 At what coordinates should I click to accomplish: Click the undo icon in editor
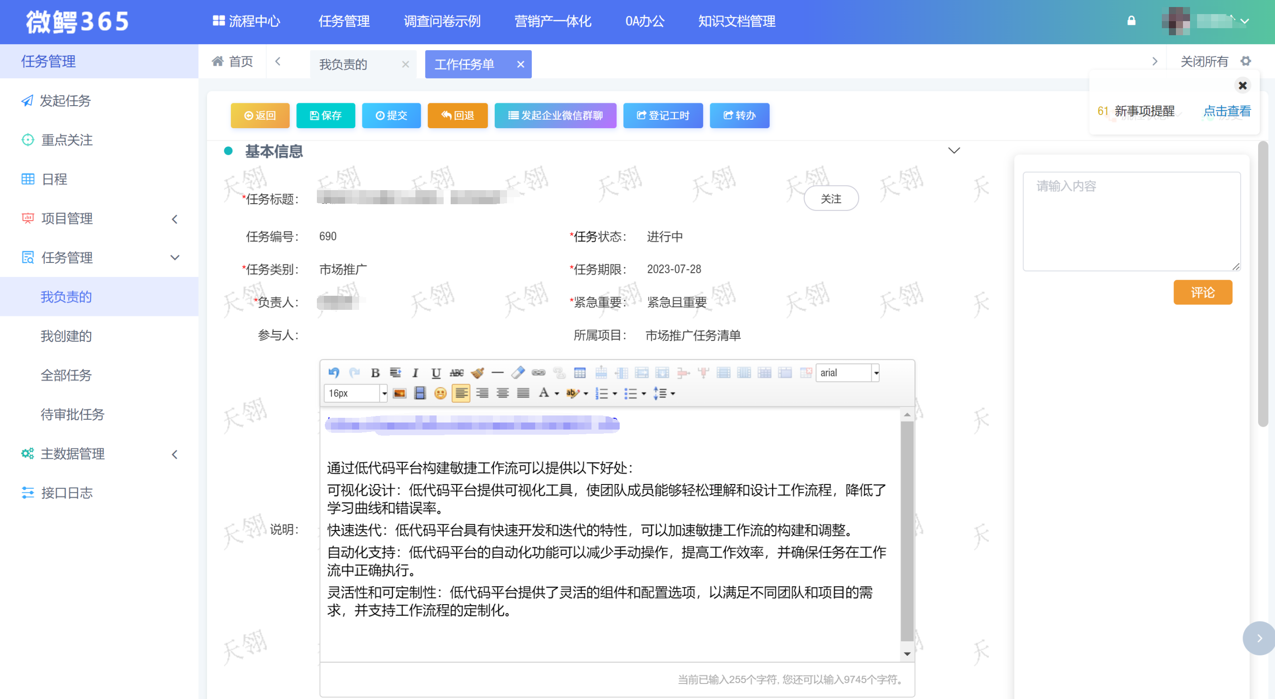tap(334, 373)
